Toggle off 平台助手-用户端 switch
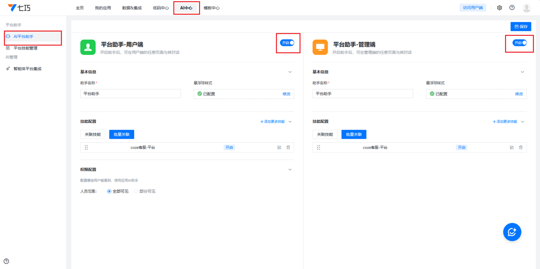Viewport: 540px width, 269px height. tap(287, 43)
